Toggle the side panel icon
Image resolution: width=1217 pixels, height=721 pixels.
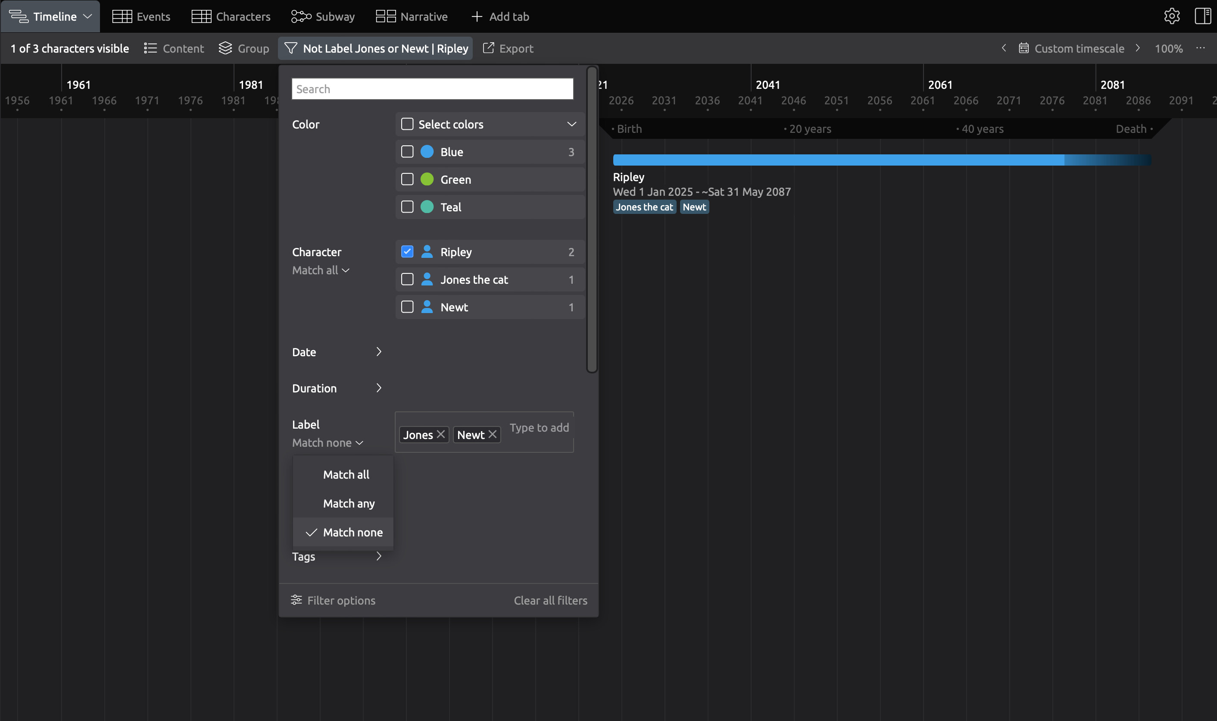click(1202, 16)
